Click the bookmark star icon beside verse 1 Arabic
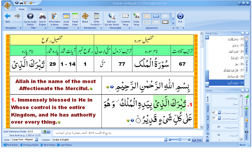Screen dimensions: 252x168 tap(128, 120)
